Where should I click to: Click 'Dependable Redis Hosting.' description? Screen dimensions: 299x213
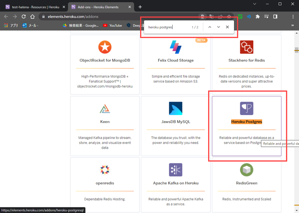pyautogui.click(x=105, y=199)
